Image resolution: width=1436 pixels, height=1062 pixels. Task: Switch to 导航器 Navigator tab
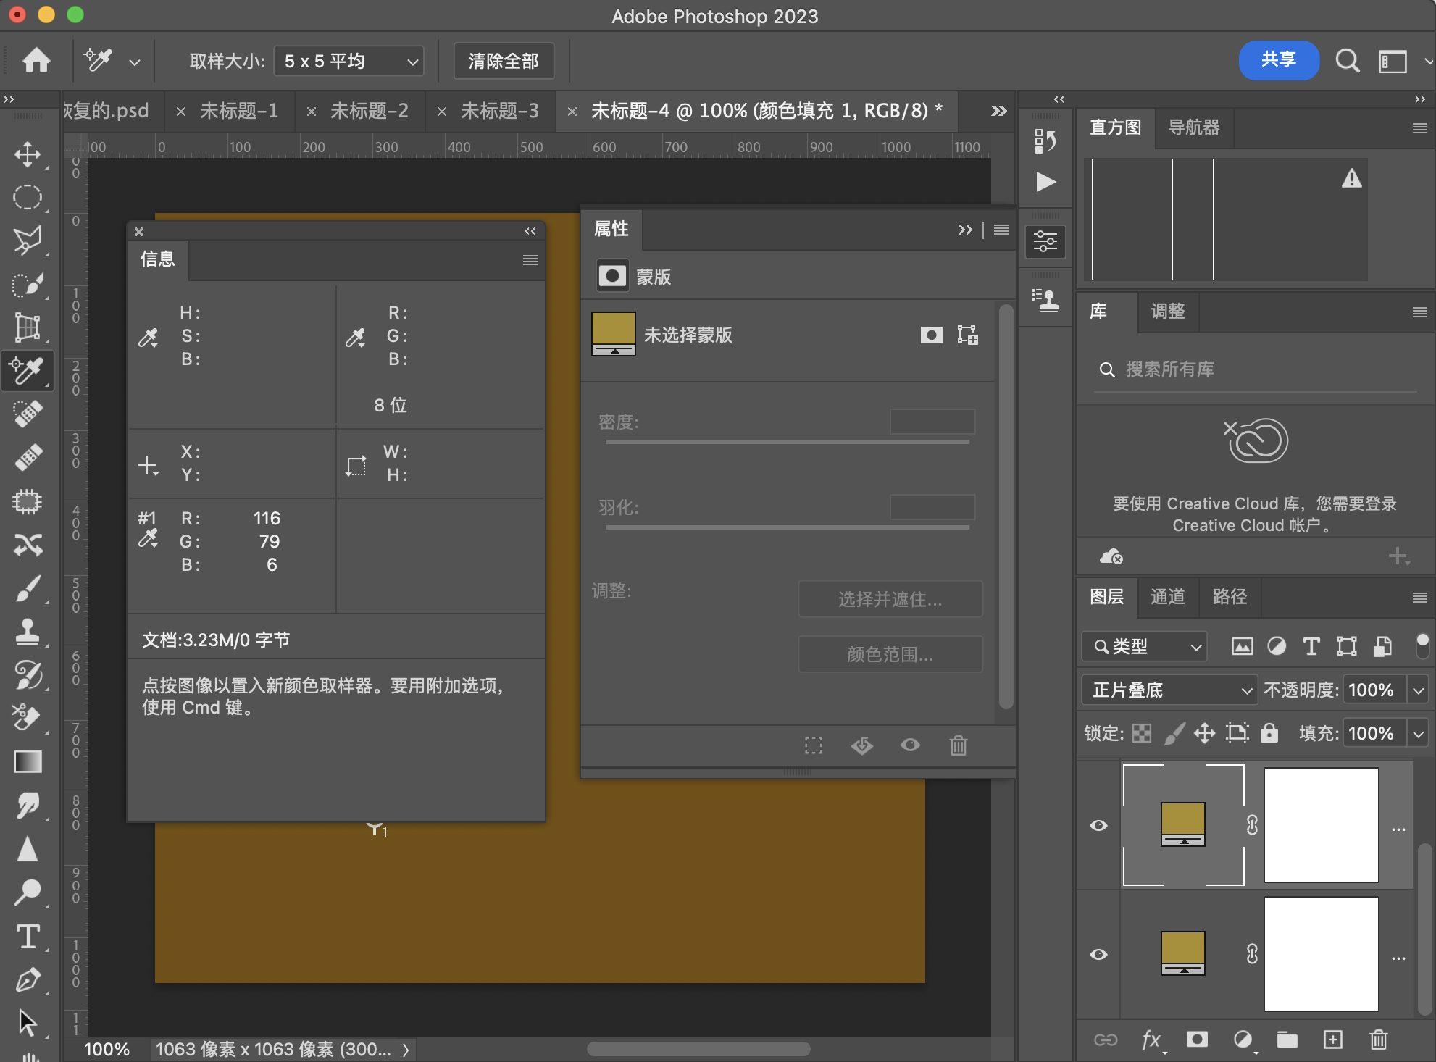click(x=1194, y=127)
